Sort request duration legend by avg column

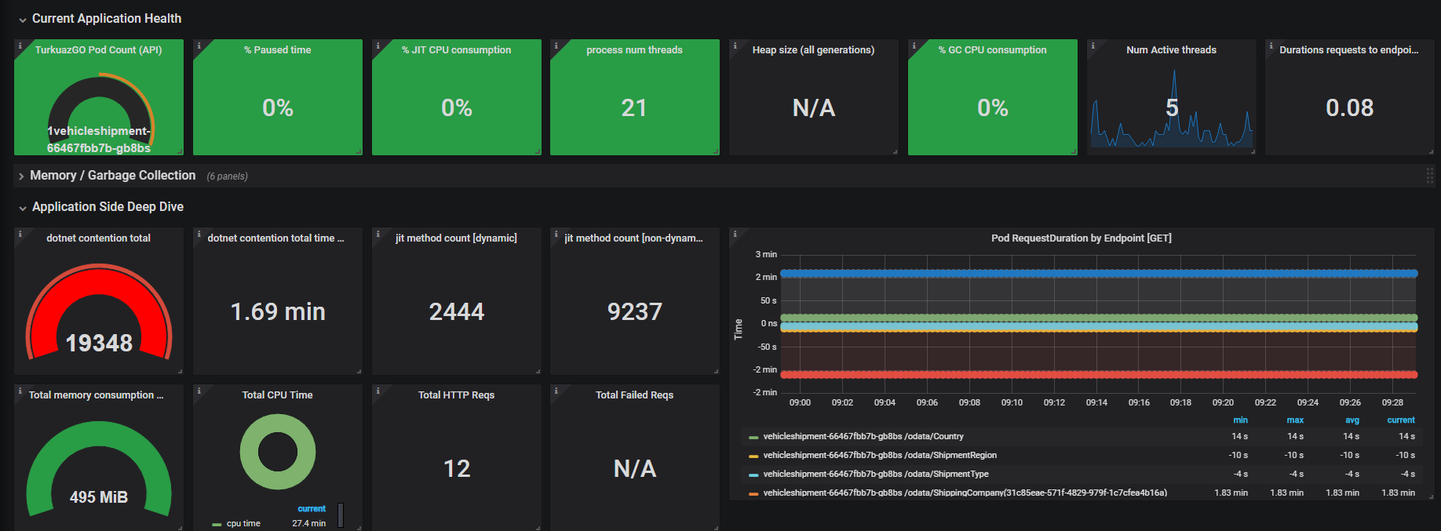[1352, 420]
